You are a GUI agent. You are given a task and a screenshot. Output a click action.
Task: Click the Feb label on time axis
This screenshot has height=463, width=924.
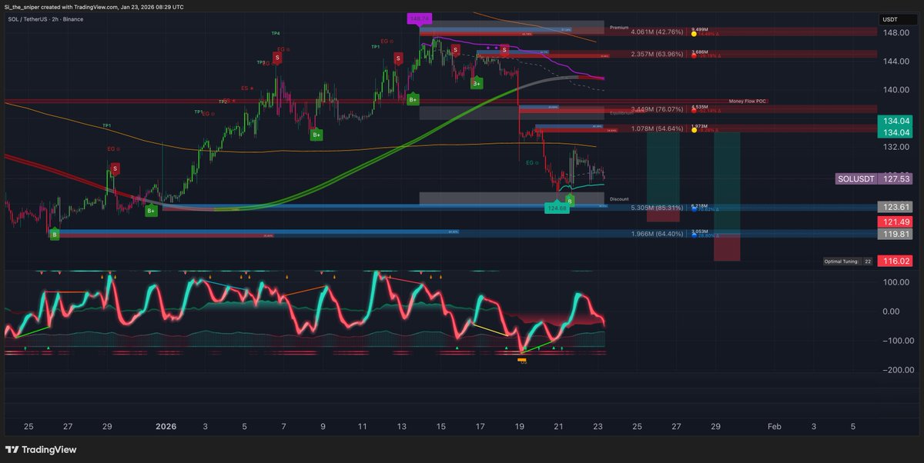775,425
